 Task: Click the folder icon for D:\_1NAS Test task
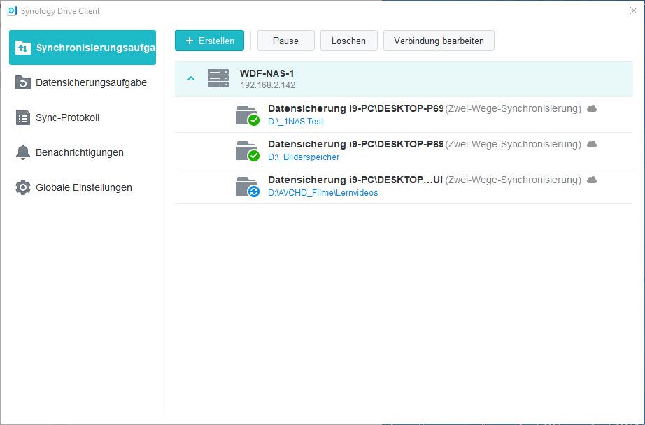247,115
